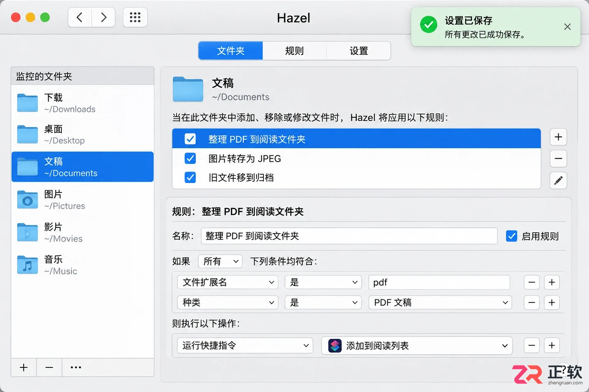Go forward with the right arrow button
This screenshot has width=589, height=392.
[103, 18]
